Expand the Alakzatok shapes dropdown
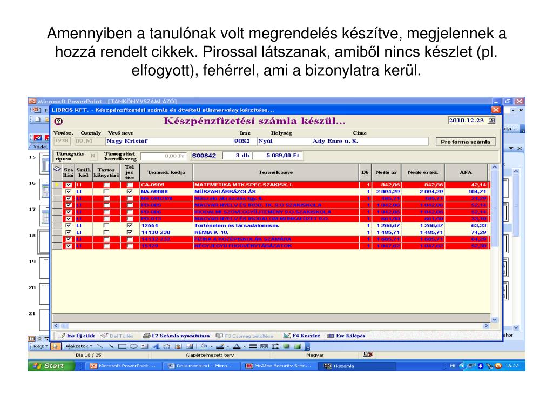553x415 pixels. click(x=79, y=346)
